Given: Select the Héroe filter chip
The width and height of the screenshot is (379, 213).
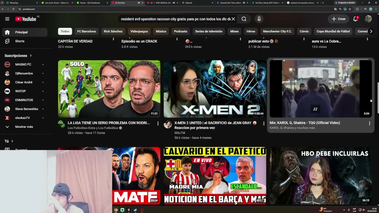Looking at the screenshot, I should point(251,31).
